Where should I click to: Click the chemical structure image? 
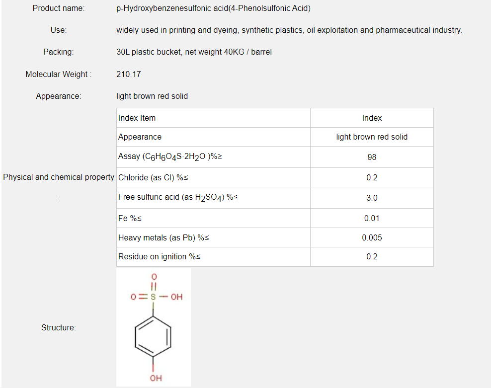[154, 327]
